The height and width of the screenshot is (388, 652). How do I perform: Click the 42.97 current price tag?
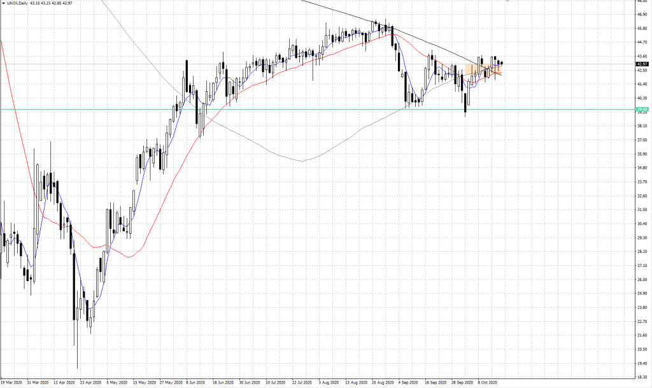[642, 64]
